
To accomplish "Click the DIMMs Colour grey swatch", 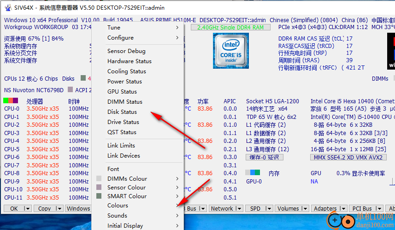I will [99, 179].
